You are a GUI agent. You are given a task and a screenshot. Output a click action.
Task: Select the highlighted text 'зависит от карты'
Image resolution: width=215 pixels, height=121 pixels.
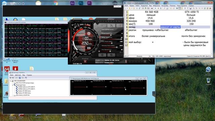click(x=170, y=27)
